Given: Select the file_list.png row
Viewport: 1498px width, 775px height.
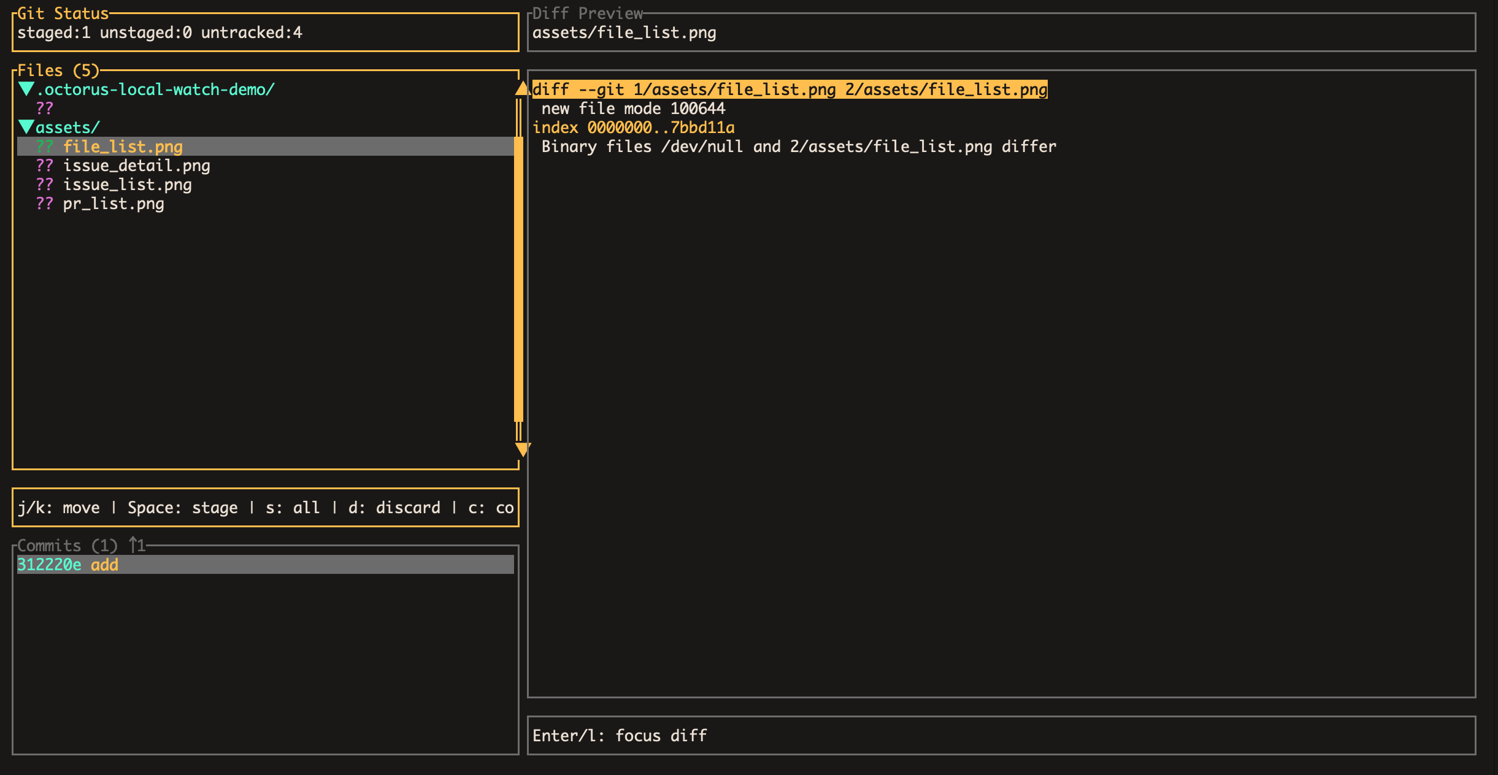Looking at the screenshot, I should [266, 147].
